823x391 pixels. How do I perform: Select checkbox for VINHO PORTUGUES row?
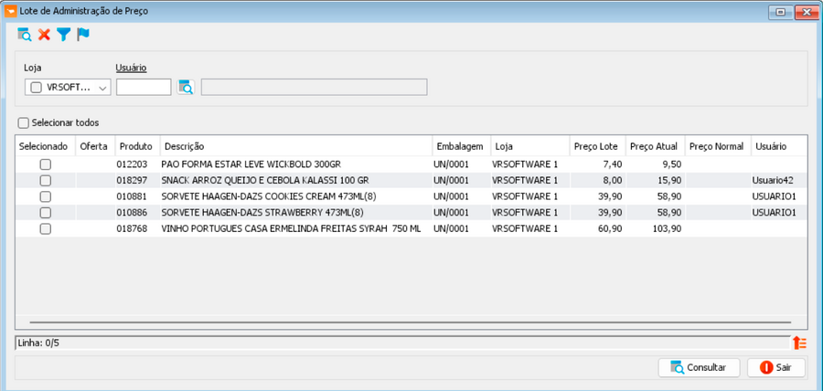[x=46, y=228]
